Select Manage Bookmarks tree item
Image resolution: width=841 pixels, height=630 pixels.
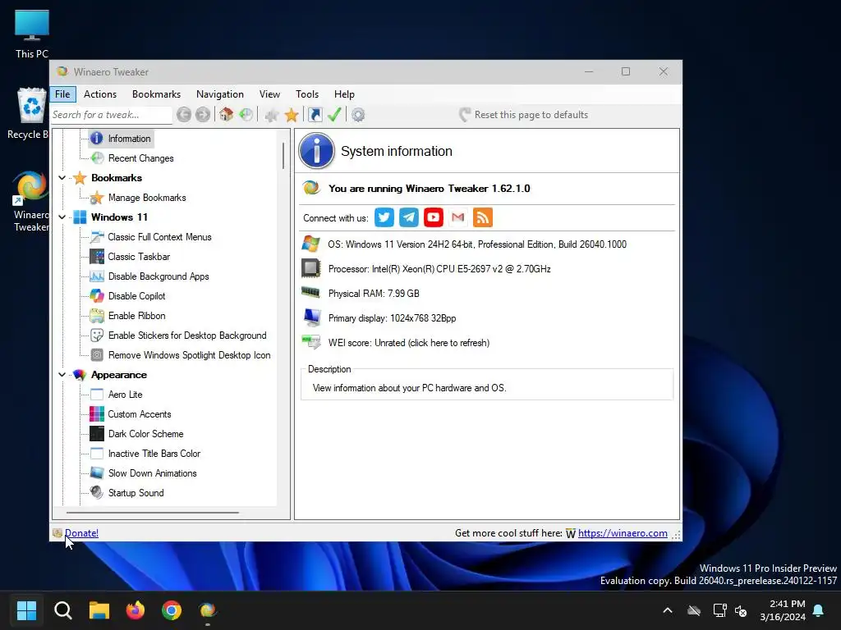(x=147, y=198)
